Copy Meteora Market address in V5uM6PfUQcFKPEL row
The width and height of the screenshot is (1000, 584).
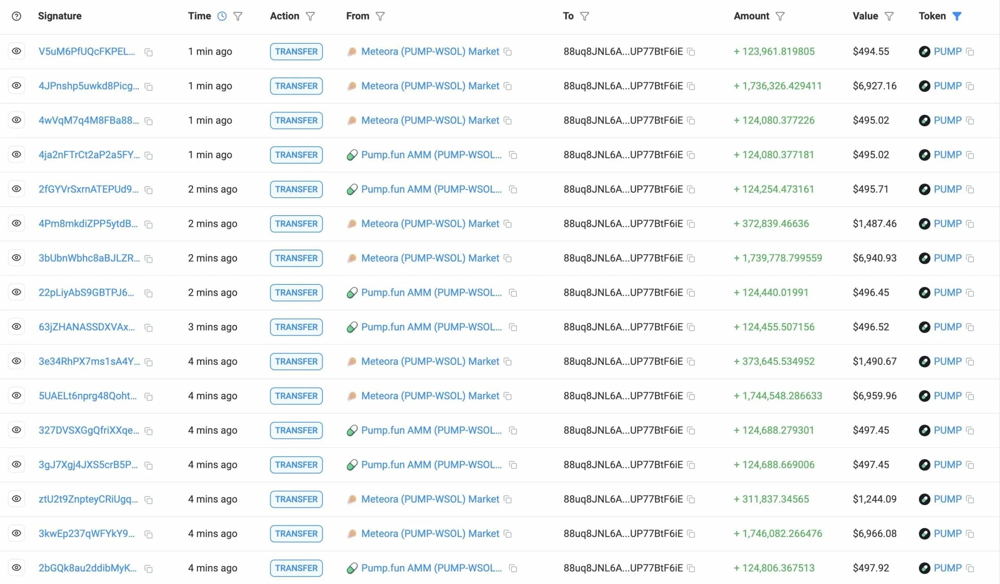(x=507, y=52)
